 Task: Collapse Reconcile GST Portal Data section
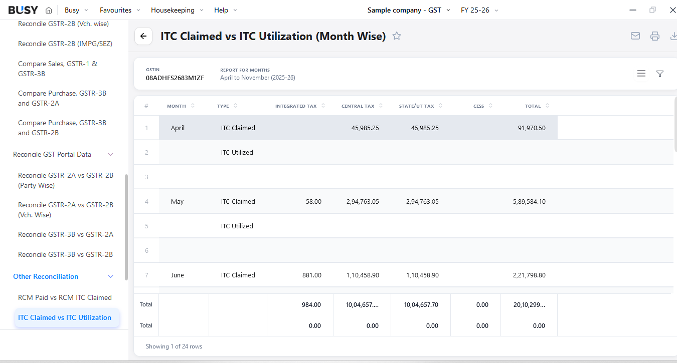click(x=111, y=154)
